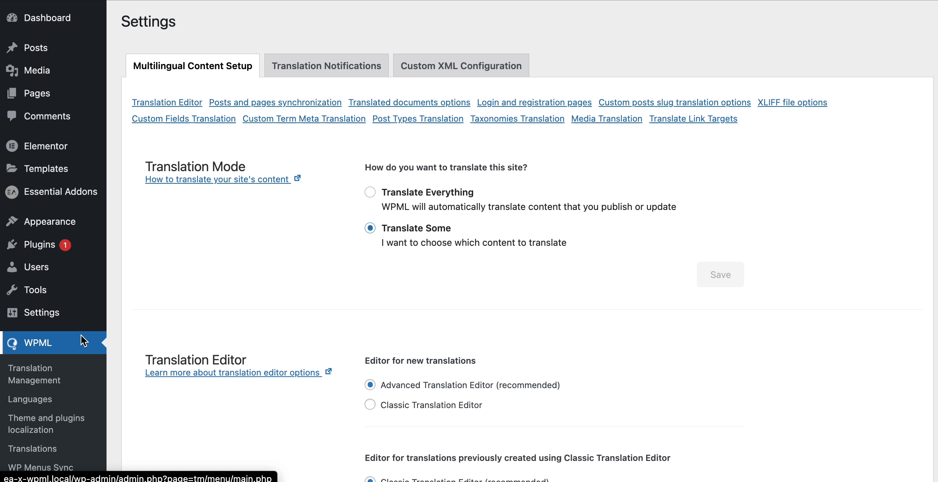This screenshot has width=938, height=482.
Task: Click the WPML globe icon in sidebar
Action: tap(12, 343)
